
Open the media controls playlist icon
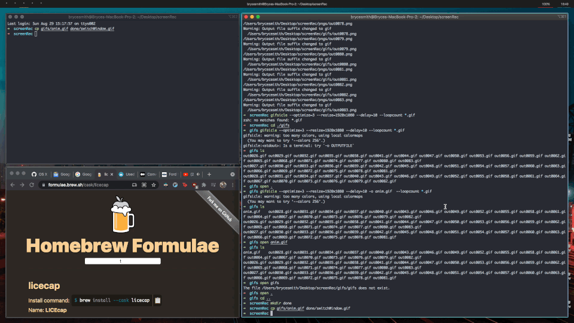click(213, 185)
